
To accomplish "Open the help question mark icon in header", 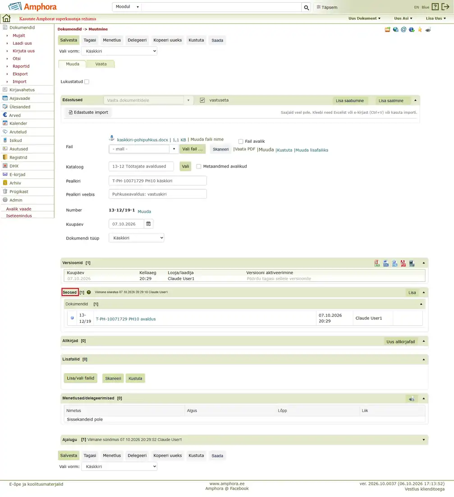I will [x=436, y=7].
